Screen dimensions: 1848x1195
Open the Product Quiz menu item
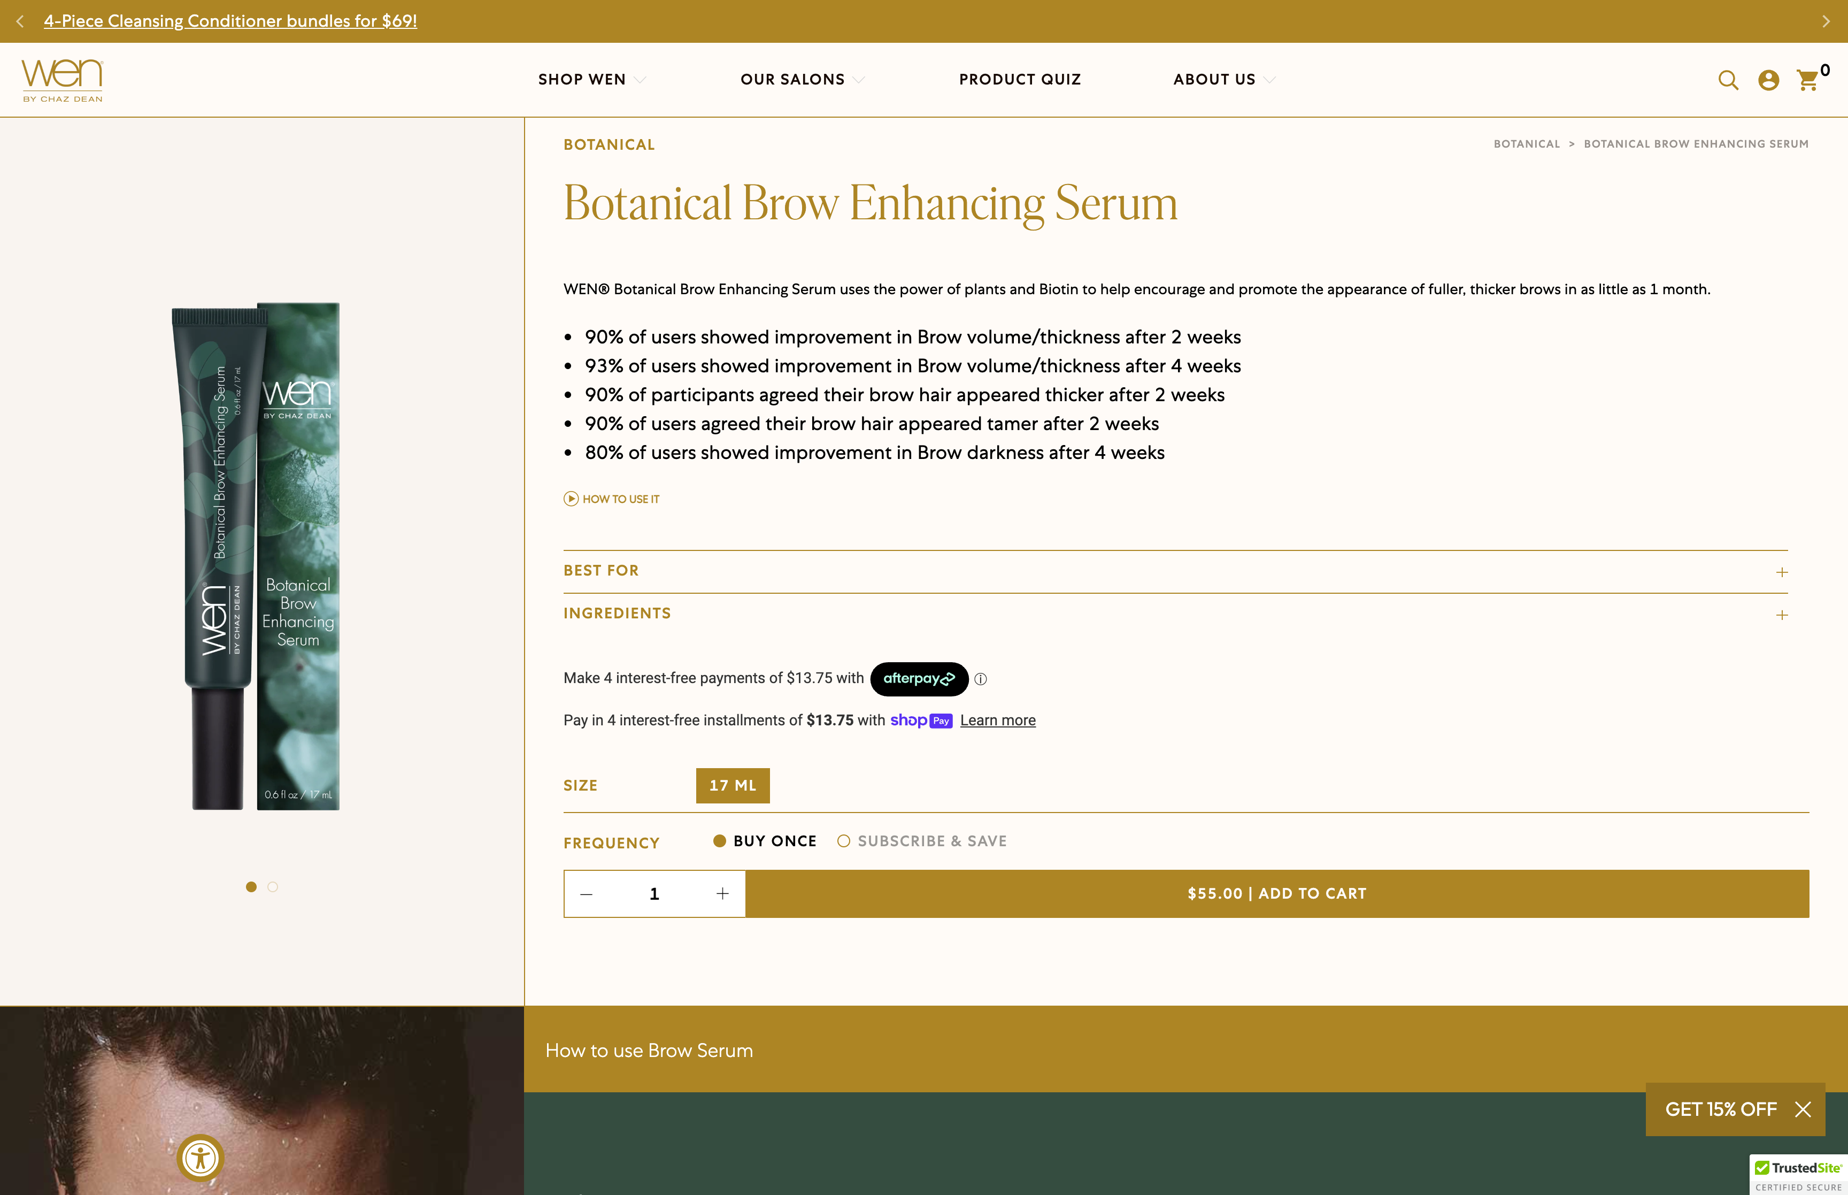tap(1019, 79)
